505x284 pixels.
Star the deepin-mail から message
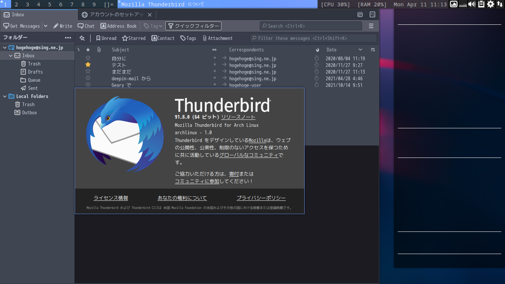tap(88, 78)
